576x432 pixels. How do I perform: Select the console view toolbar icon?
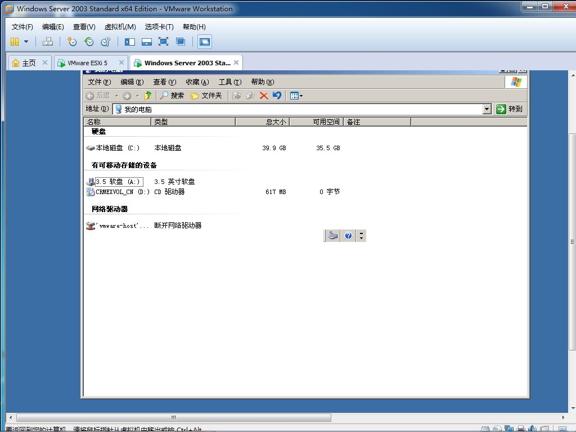(x=205, y=42)
